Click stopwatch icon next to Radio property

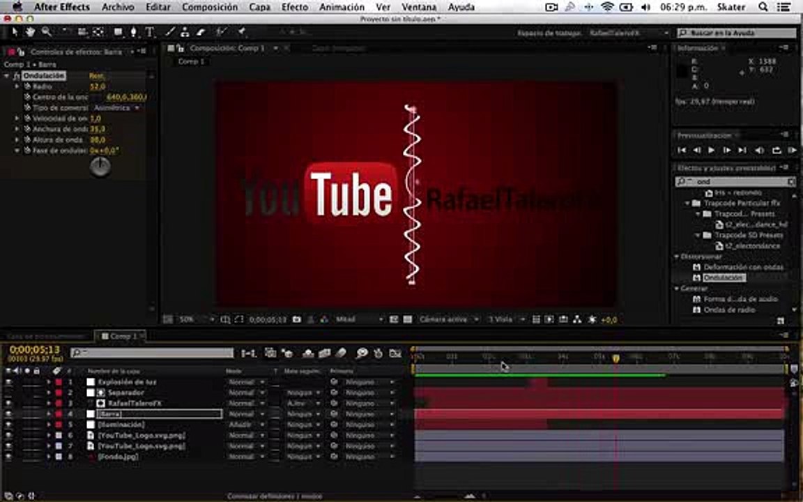(x=28, y=86)
